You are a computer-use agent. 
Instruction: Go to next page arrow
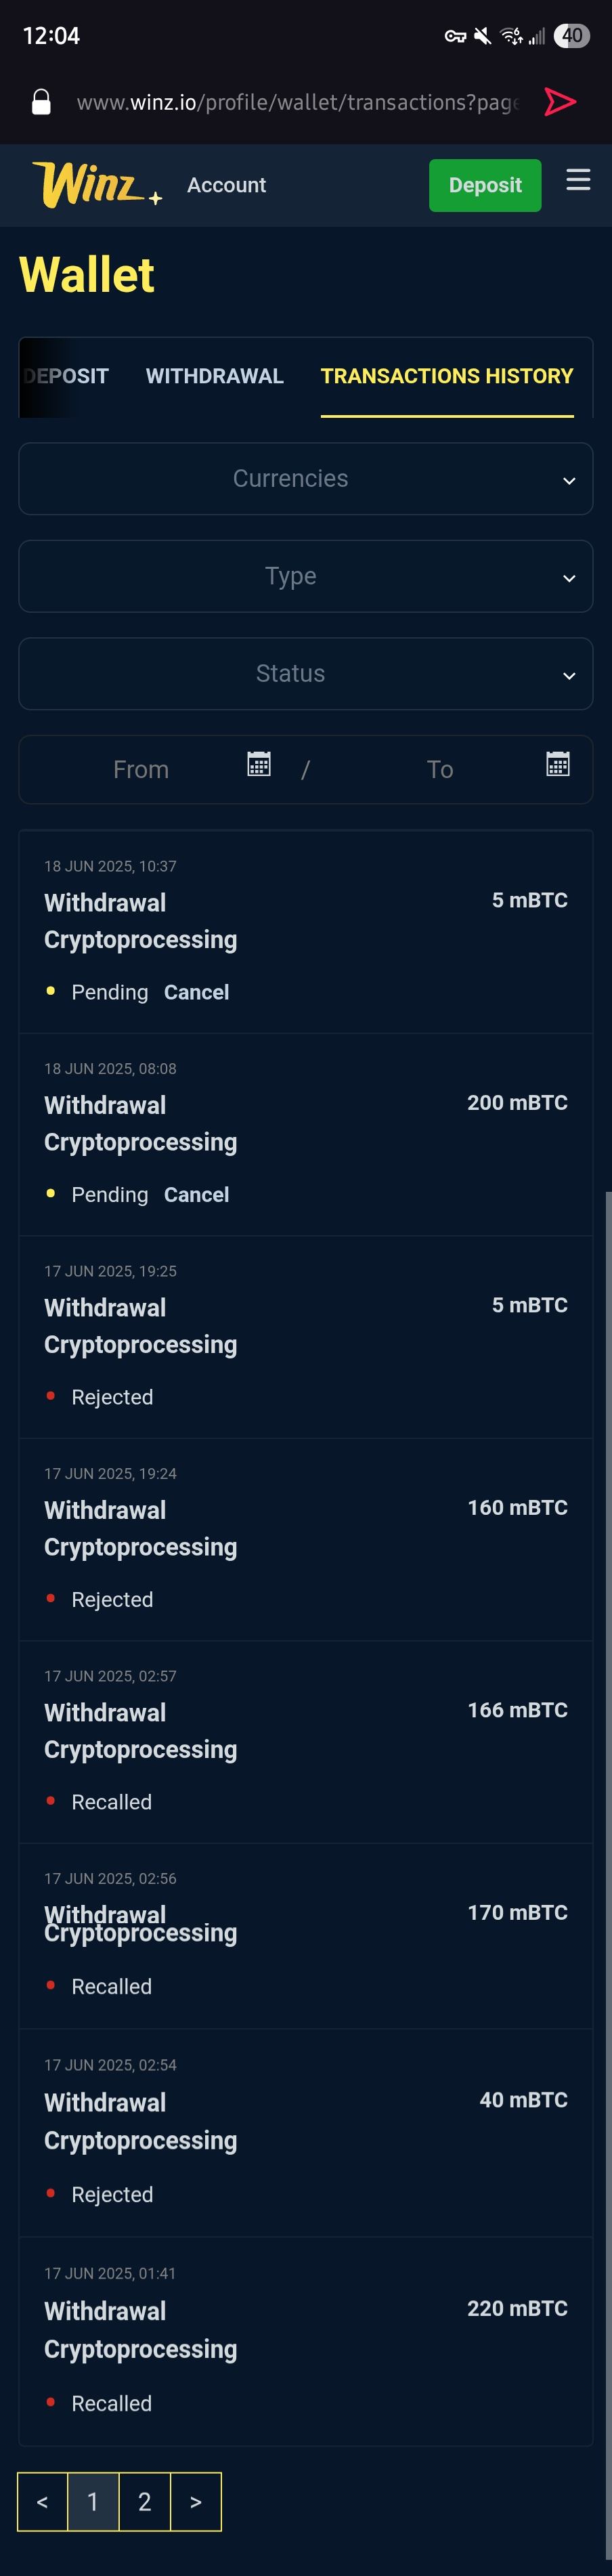196,2502
